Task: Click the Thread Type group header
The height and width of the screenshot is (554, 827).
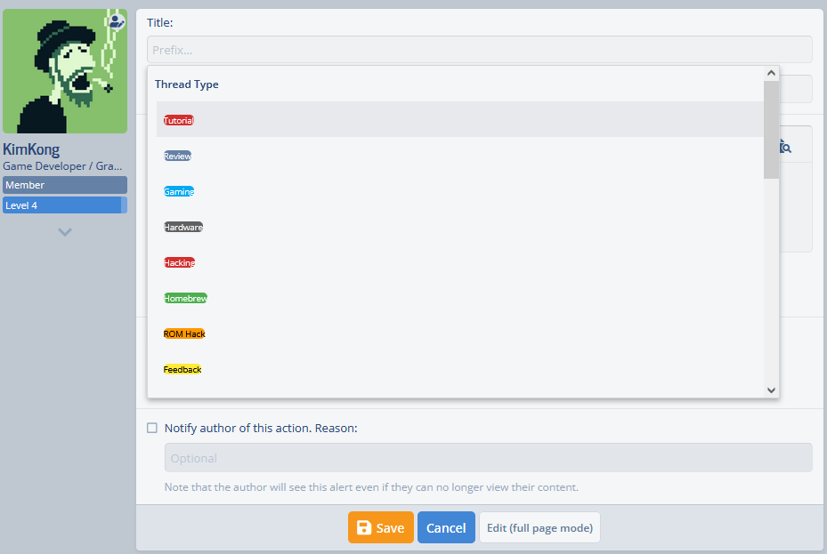Action: 187,84
